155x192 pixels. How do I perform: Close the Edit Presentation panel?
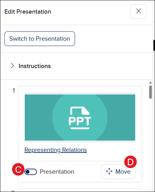139,11
